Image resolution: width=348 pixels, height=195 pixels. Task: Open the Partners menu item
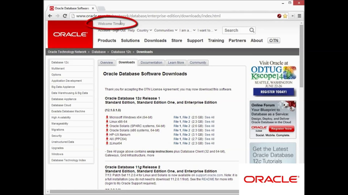coord(237,41)
